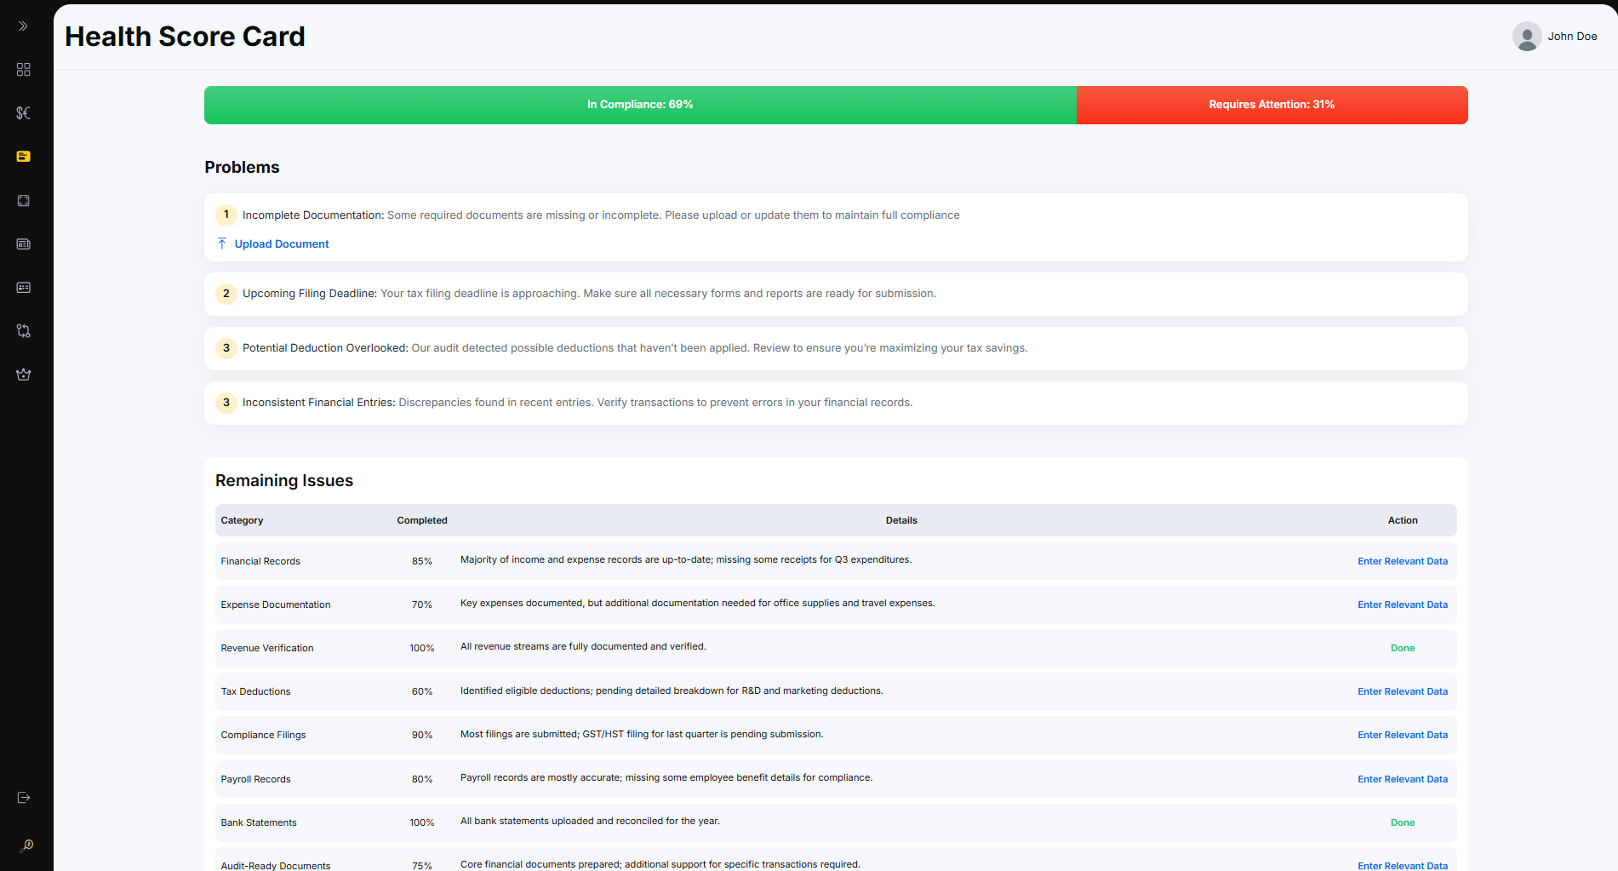Open the newspaper-style sidebar icon
1618x871 pixels.
coord(23,244)
